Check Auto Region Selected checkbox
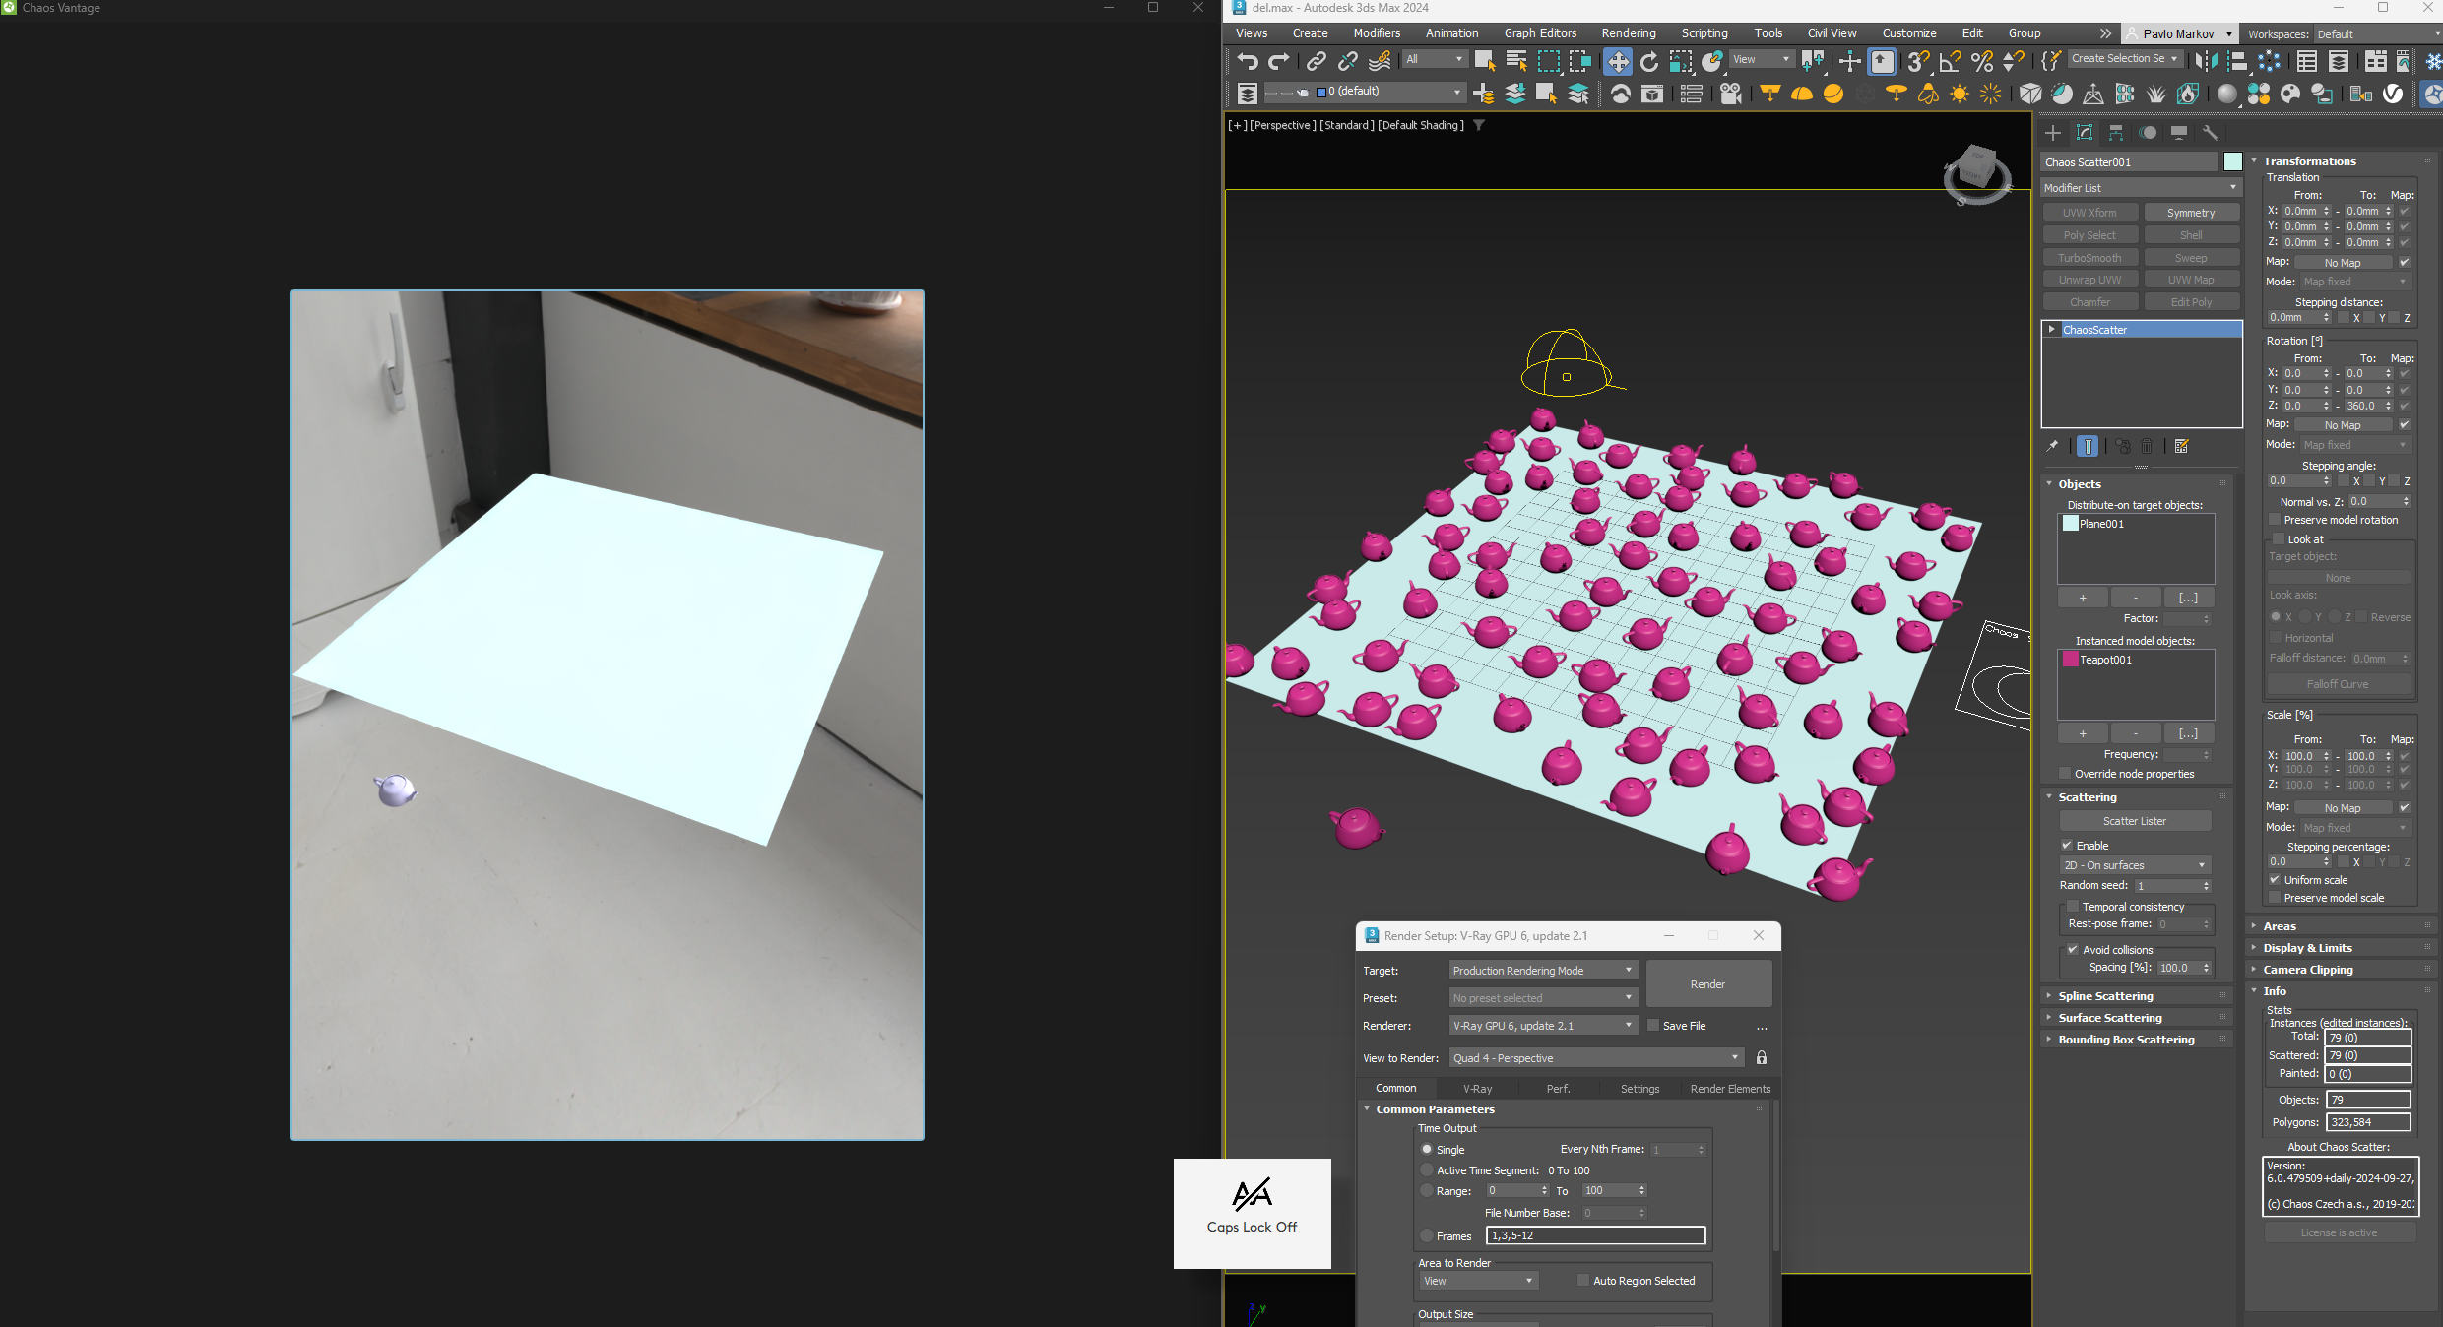The width and height of the screenshot is (2443, 1327). click(1583, 1281)
